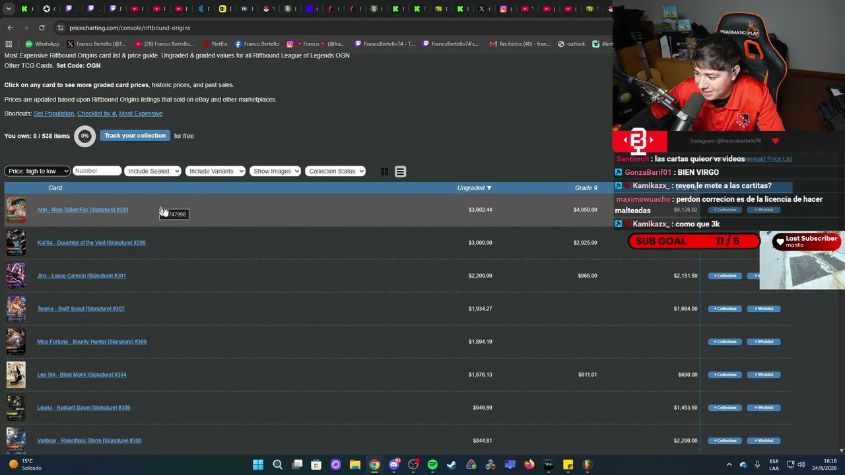Open Volibear - Relentless Storm #300 link
This screenshot has width=845, height=475.
tap(89, 441)
